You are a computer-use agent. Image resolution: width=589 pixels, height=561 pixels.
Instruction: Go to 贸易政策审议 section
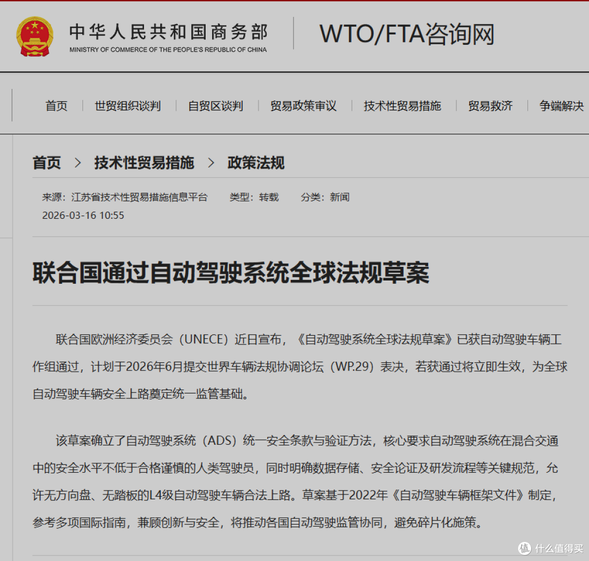(x=304, y=106)
